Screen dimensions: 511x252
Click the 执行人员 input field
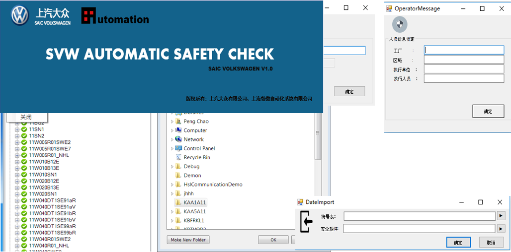coord(464,79)
